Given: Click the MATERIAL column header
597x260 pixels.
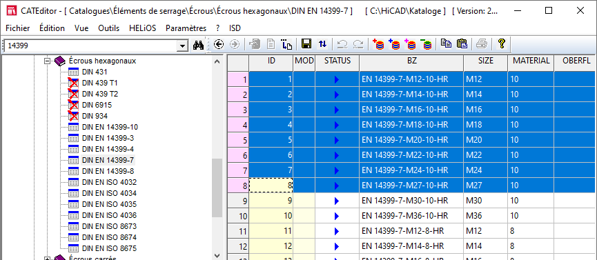Looking at the screenshot, I should [531, 63].
